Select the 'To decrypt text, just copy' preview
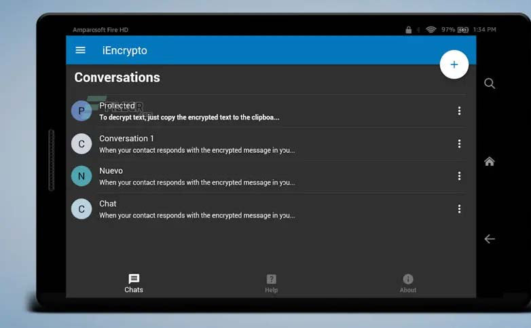531x328 pixels. (189, 117)
